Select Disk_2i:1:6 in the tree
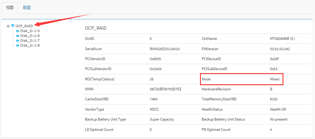The height and width of the screenshot is (139, 315). [x=30, y=36]
